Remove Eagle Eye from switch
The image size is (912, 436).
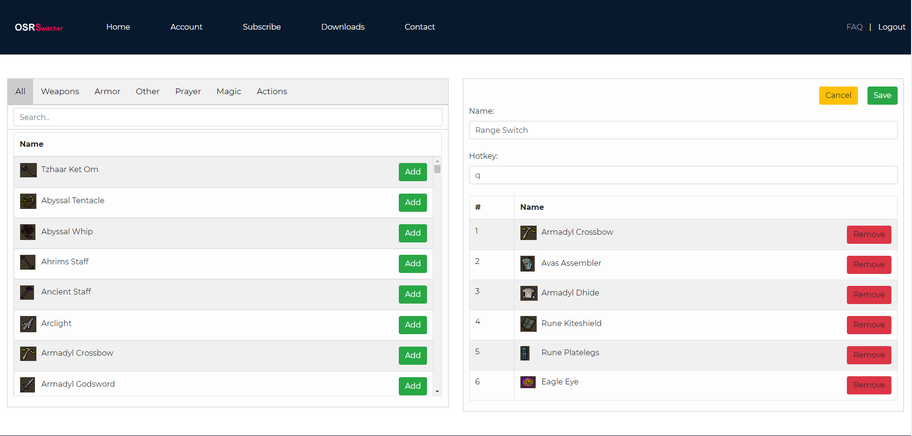869,385
